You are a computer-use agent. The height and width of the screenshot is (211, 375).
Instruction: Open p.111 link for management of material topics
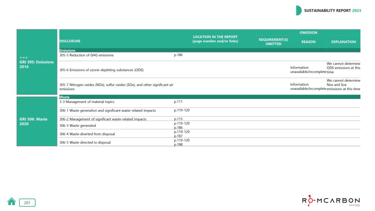[178, 101]
